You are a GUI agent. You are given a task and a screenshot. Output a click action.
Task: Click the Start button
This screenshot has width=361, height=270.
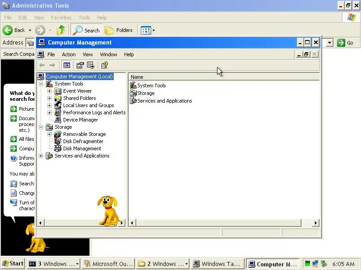(13, 264)
